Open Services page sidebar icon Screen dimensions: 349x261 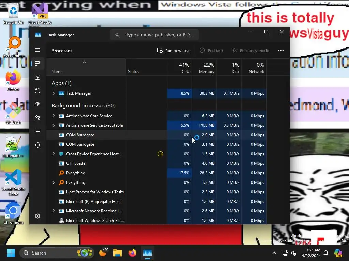pyautogui.click(x=37, y=145)
